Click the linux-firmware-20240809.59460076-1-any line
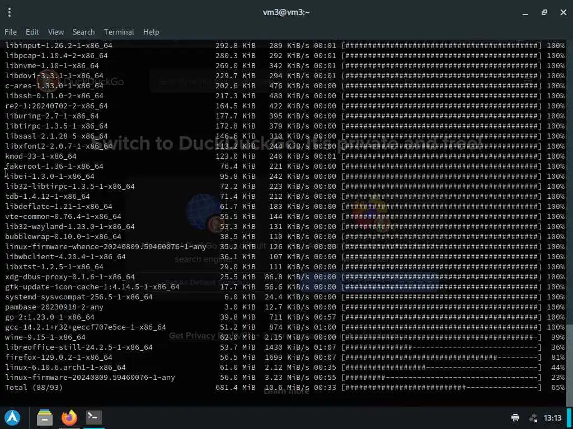Image resolution: width=573 pixels, height=429 pixels. pyautogui.click(x=285, y=378)
